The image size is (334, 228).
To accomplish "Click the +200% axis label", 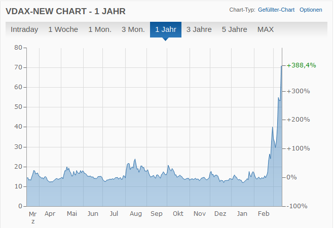I will 298,120.
